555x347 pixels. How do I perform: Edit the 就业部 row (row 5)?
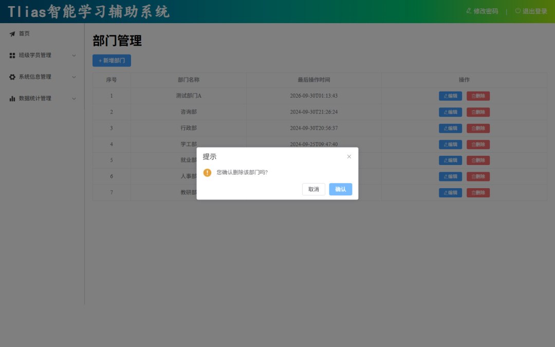click(450, 160)
